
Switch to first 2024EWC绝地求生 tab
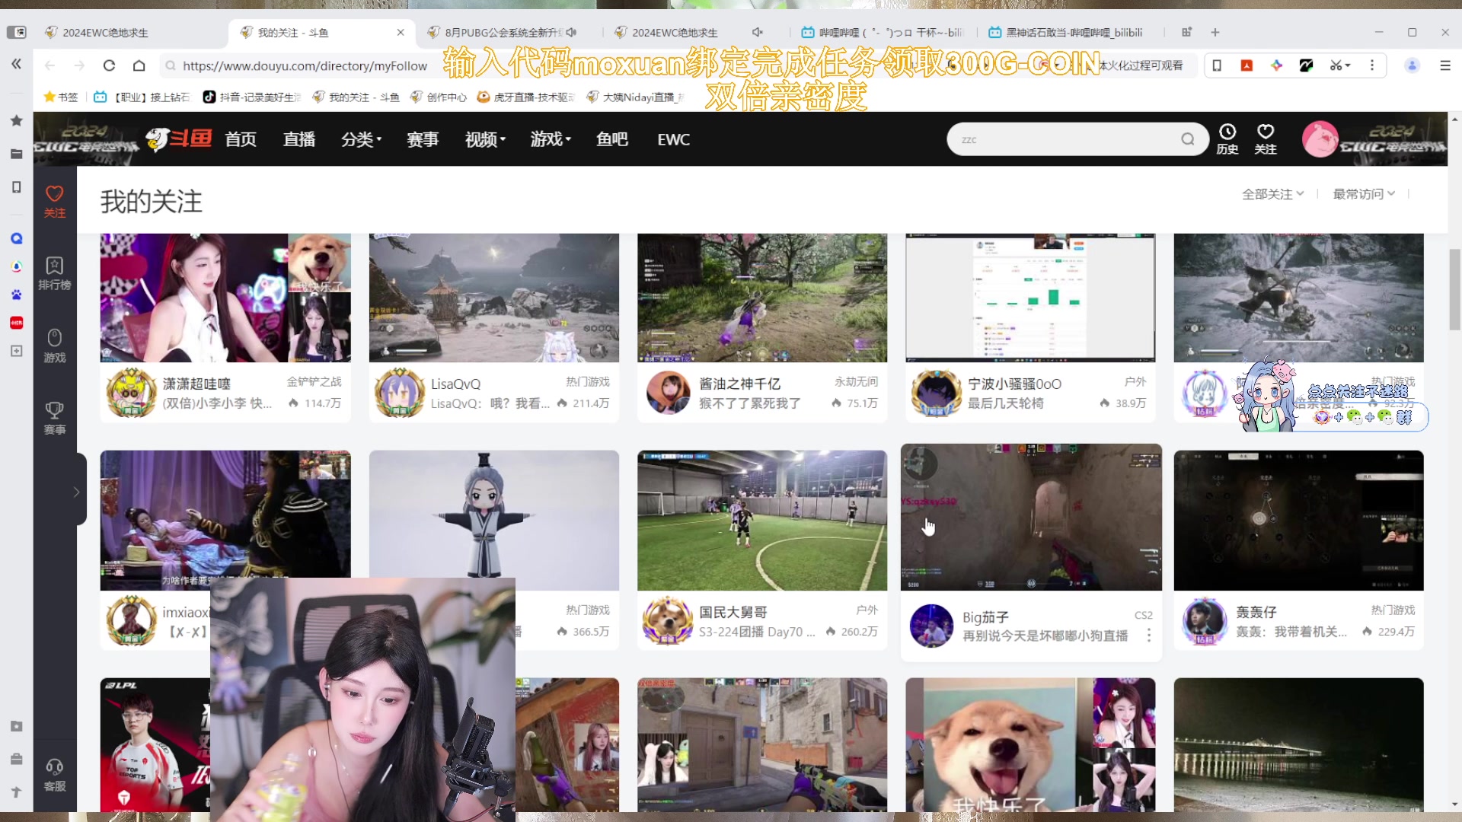tap(105, 32)
